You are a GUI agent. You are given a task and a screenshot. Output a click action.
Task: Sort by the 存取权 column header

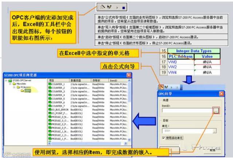pos(100,81)
